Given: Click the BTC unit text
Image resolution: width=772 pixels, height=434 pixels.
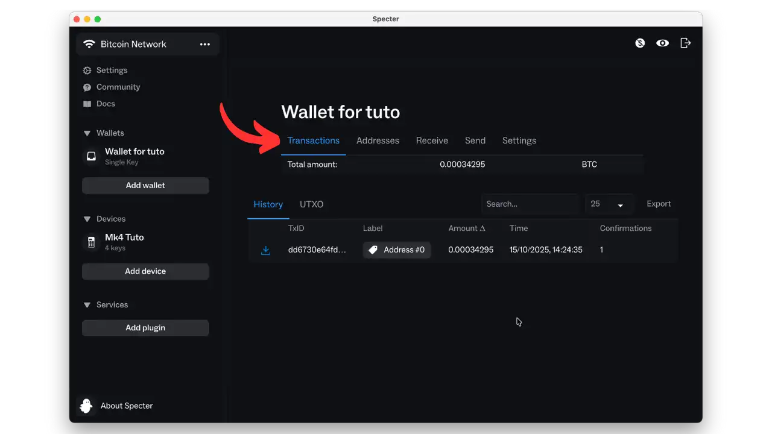Looking at the screenshot, I should coord(589,165).
